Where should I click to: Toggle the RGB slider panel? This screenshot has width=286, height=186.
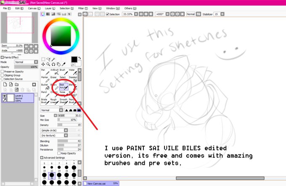click(x=48, y=14)
